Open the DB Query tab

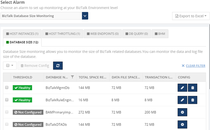pyautogui.click(x=137, y=34)
